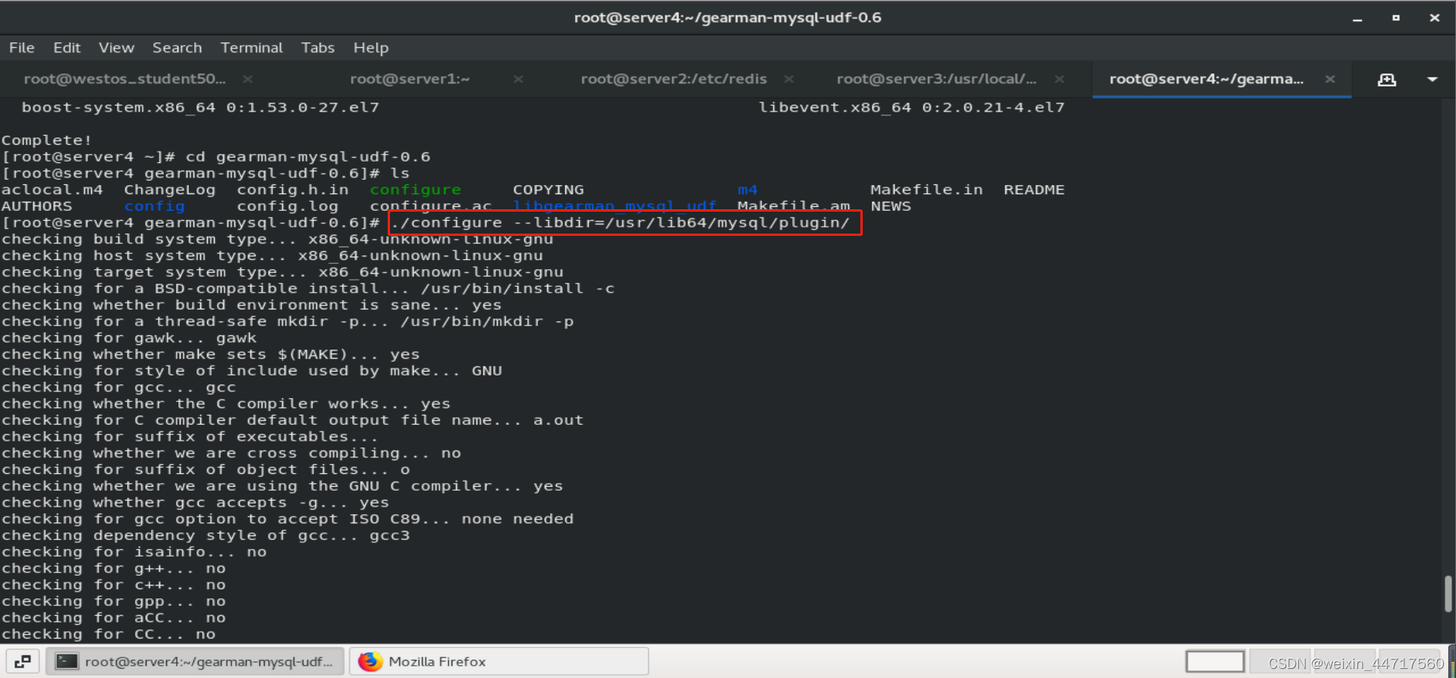Switch to root@westos_student50 tab
The image size is (1456, 678).
click(124, 79)
